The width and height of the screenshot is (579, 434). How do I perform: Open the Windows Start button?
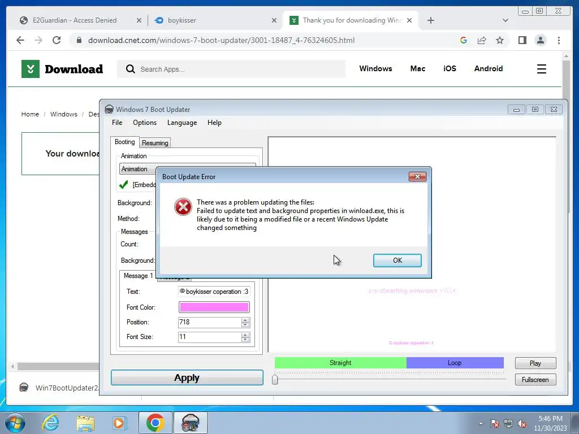15,423
